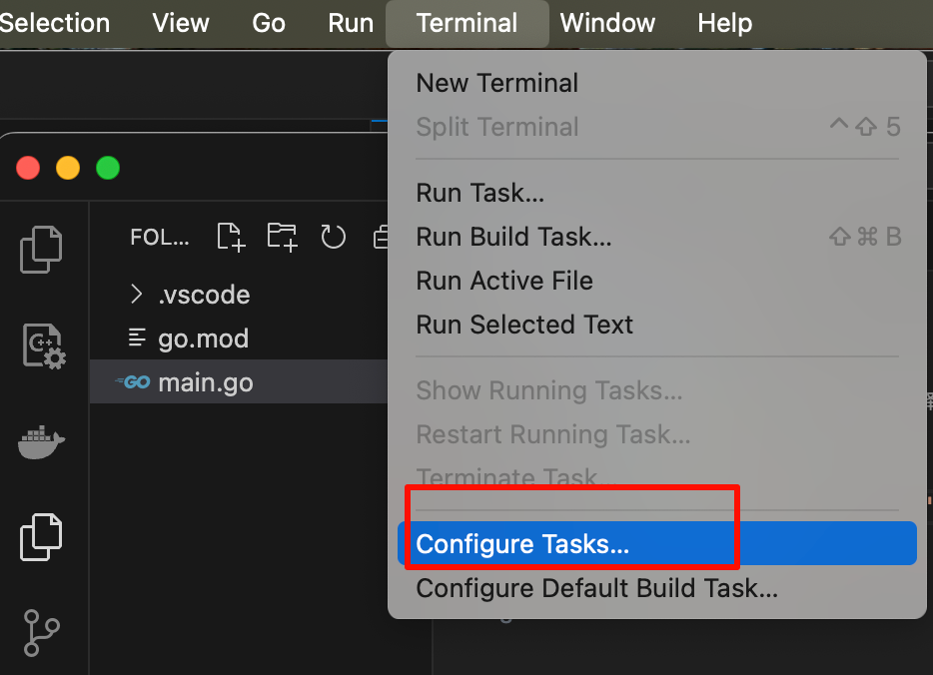The height and width of the screenshot is (675, 933).
Task: Select main.go in the file tree
Action: click(205, 382)
